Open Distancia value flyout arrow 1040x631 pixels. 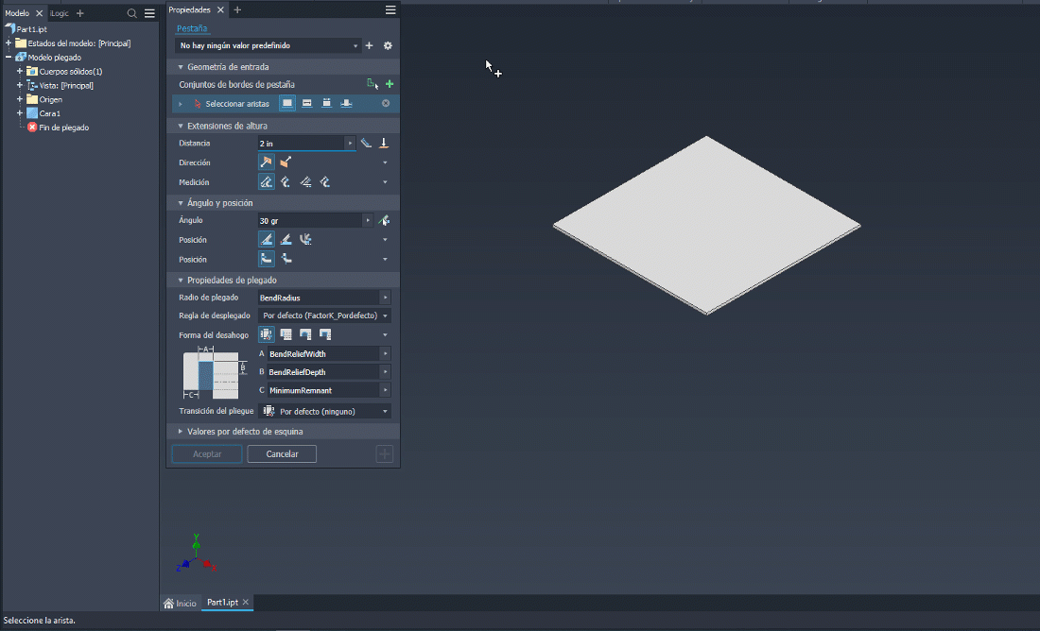pyautogui.click(x=350, y=144)
